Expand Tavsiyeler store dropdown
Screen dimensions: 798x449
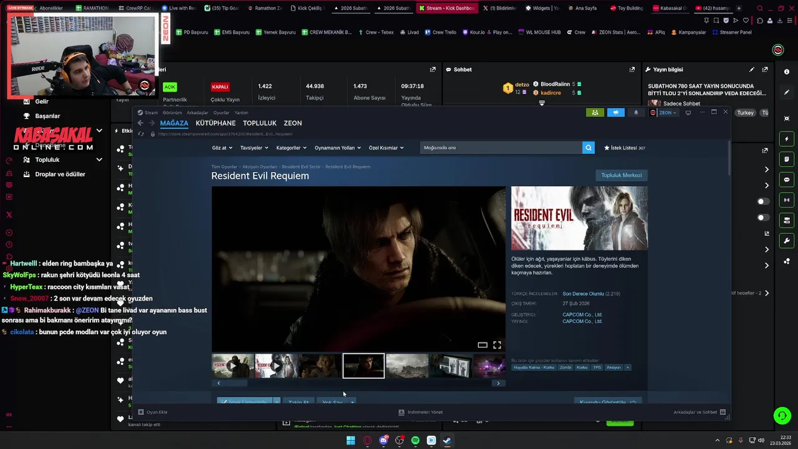point(254,148)
